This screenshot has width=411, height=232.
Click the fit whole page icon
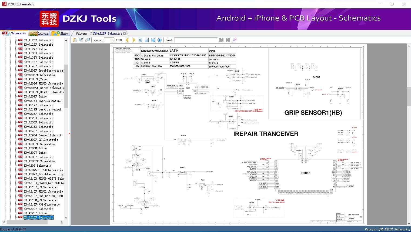coord(146,40)
